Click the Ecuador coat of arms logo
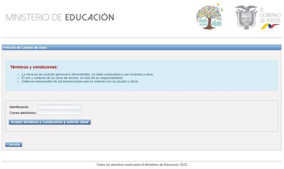Viewport: 284px width, 169px height. pos(246,17)
